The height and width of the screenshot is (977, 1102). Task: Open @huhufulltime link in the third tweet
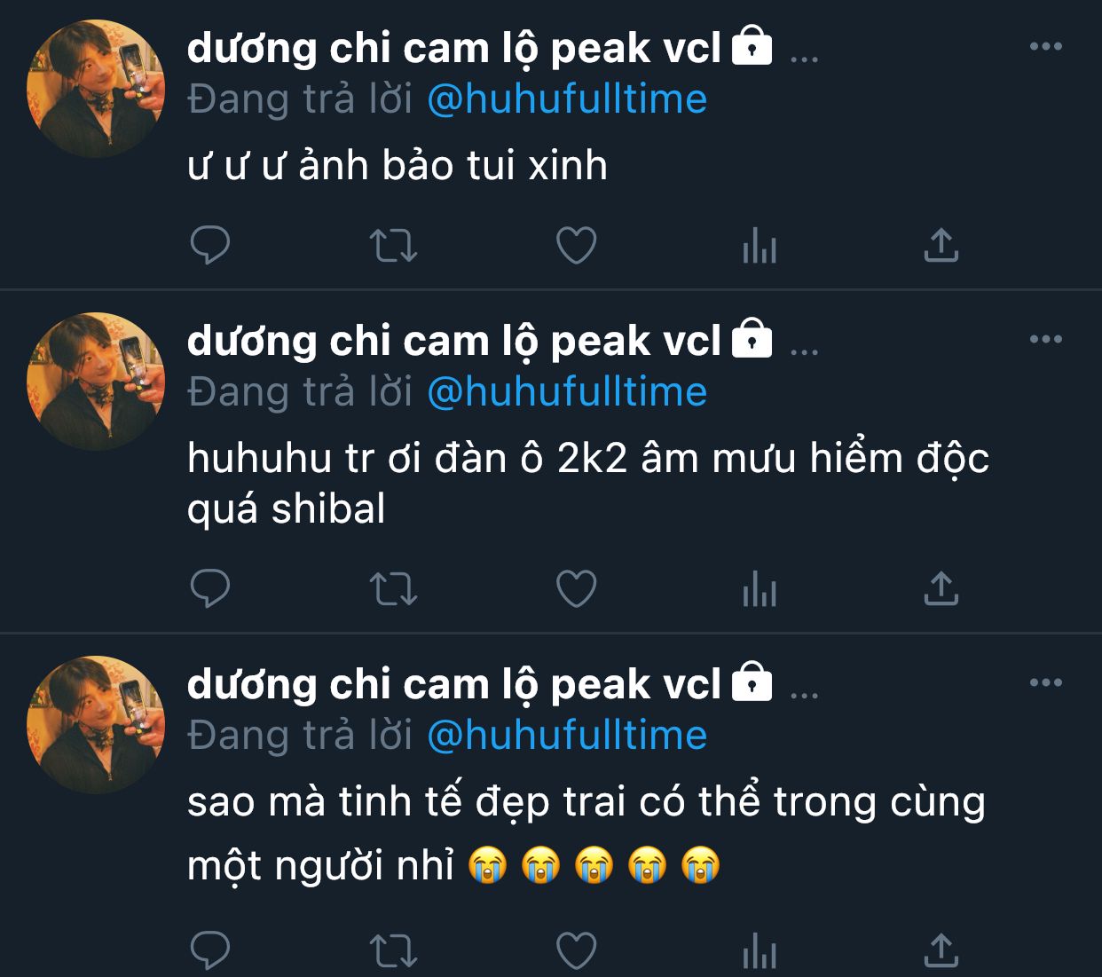point(567,736)
